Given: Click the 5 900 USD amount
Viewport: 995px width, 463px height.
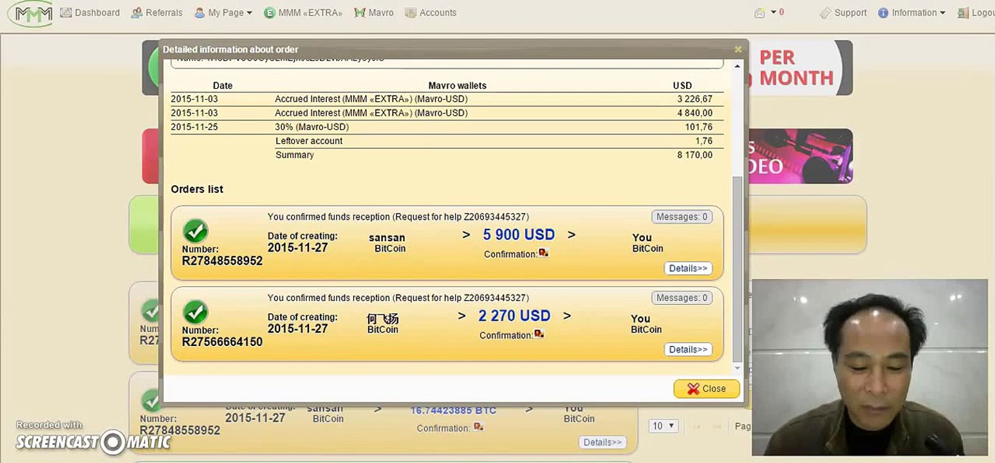Looking at the screenshot, I should [x=519, y=235].
